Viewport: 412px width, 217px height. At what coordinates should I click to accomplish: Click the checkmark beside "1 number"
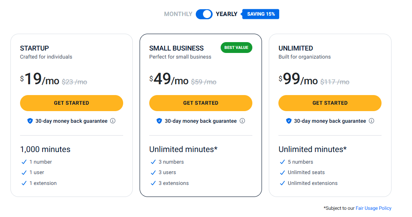point(24,162)
